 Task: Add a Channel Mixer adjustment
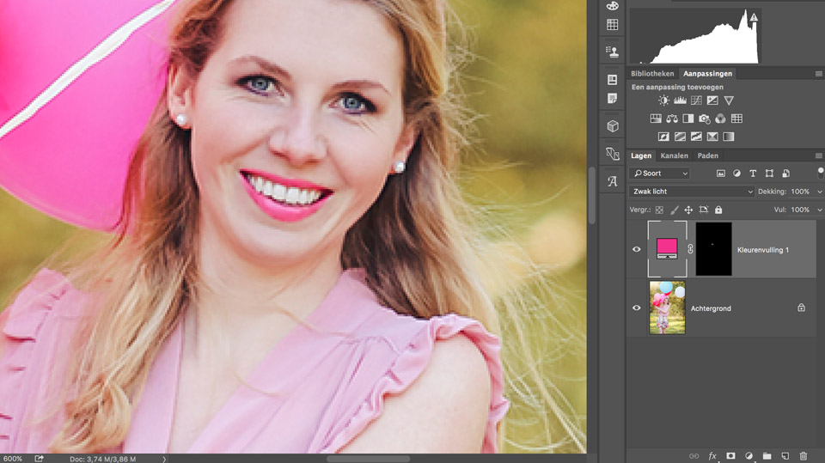720,119
